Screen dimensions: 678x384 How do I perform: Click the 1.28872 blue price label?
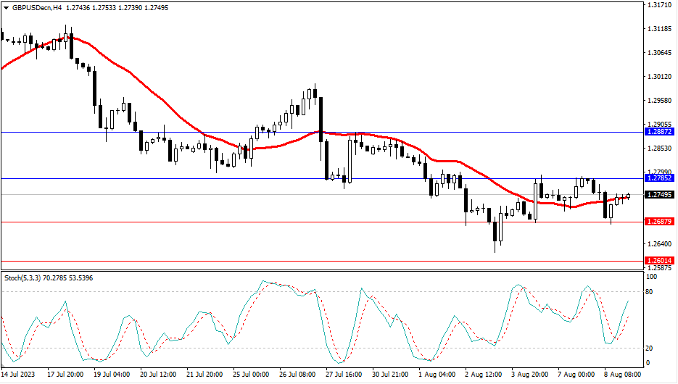[659, 133]
